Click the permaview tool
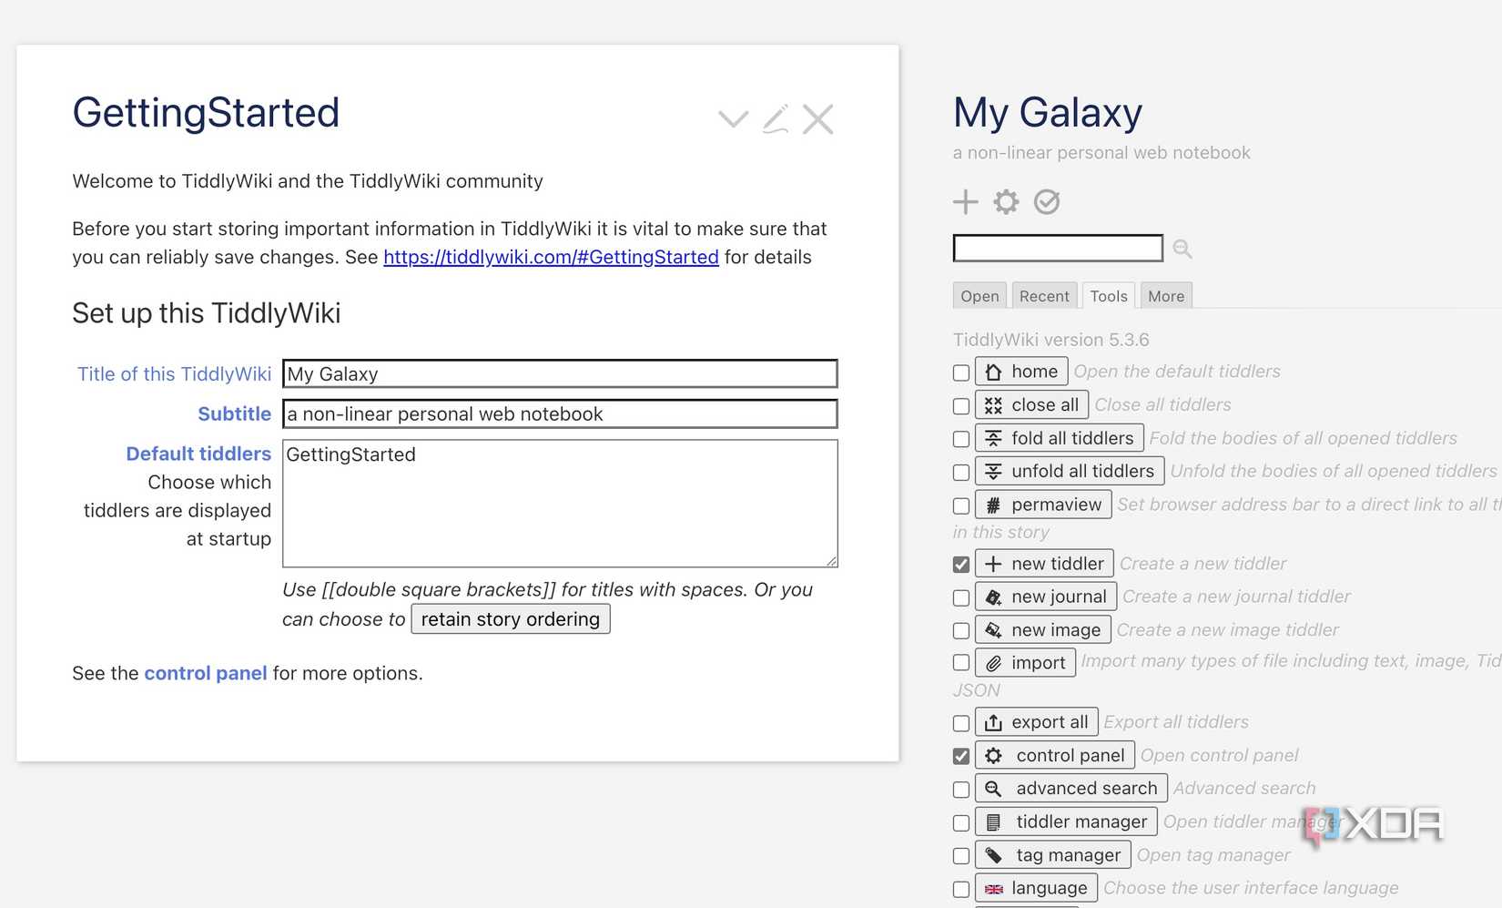The height and width of the screenshot is (908, 1502). 1042,504
